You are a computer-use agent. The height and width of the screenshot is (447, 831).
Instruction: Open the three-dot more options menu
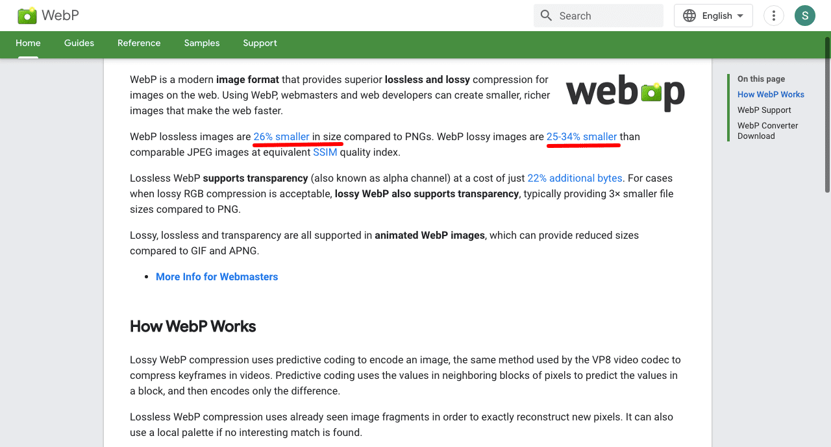pyautogui.click(x=774, y=16)
